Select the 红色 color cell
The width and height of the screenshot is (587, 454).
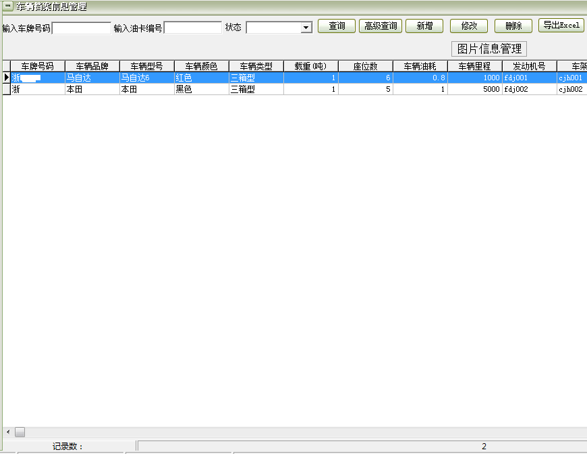(x=202, y=78)
